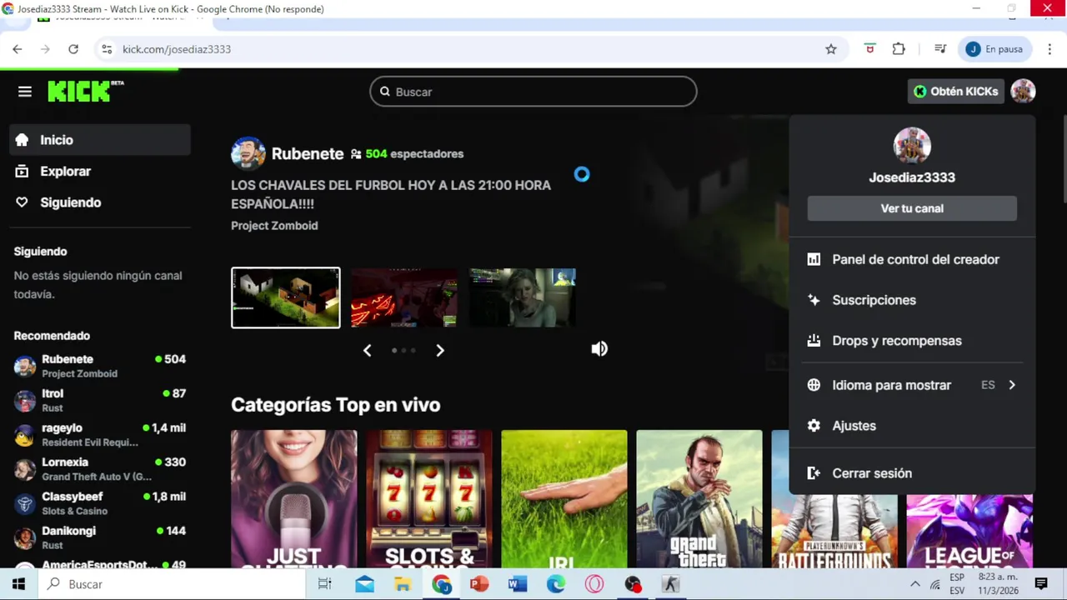This screenshot has height=600, width=1067.
Task: Open Windows Start menu
Action: 18,584
